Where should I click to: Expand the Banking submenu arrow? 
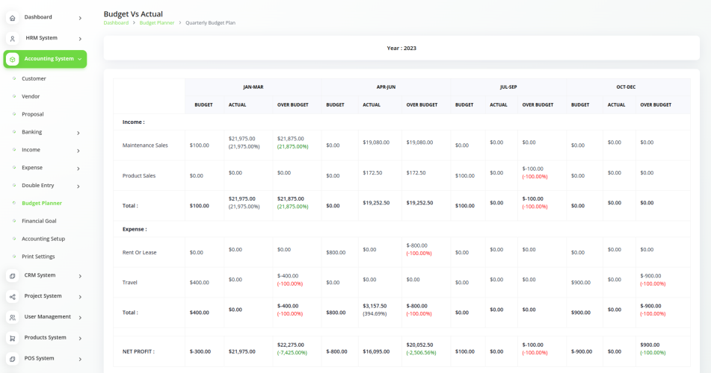(79, 133)
